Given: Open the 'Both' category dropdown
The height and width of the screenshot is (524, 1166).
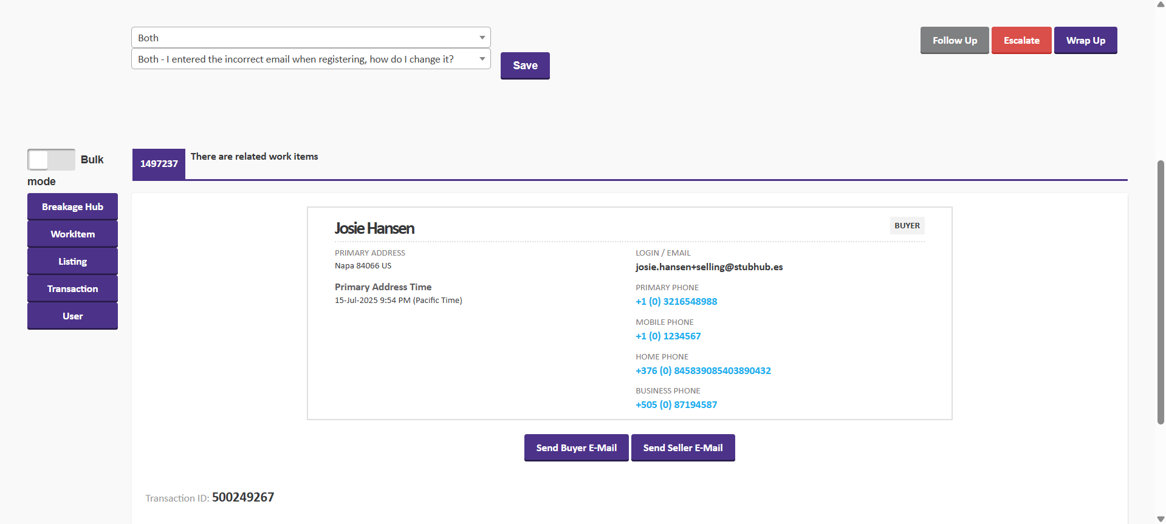Looking at the screenshot, I should point(310,38).
